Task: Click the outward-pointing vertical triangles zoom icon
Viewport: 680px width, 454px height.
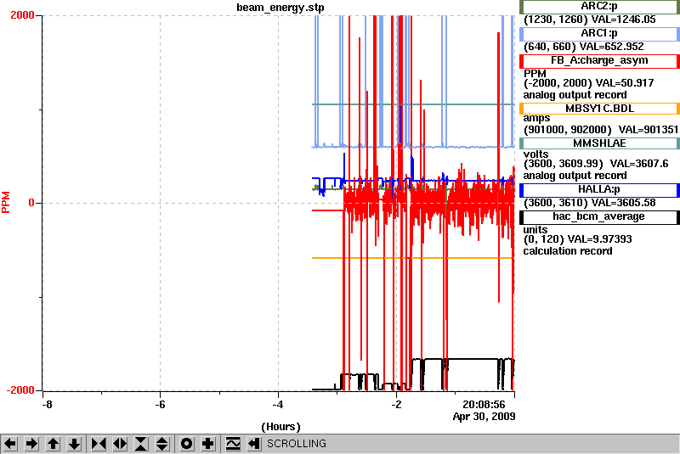Action: pos(162,444)
